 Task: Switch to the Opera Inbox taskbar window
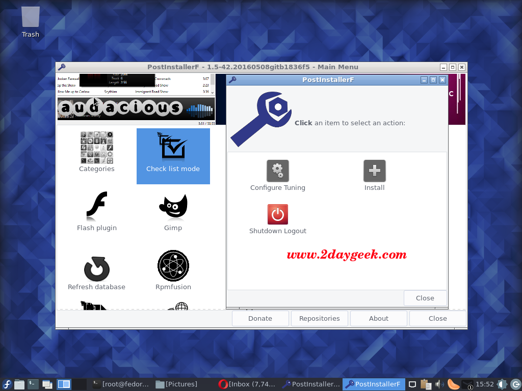[x=247, y=384]
